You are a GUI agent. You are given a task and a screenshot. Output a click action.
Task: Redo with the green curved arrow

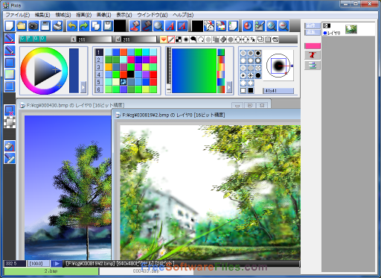(84, 26)
